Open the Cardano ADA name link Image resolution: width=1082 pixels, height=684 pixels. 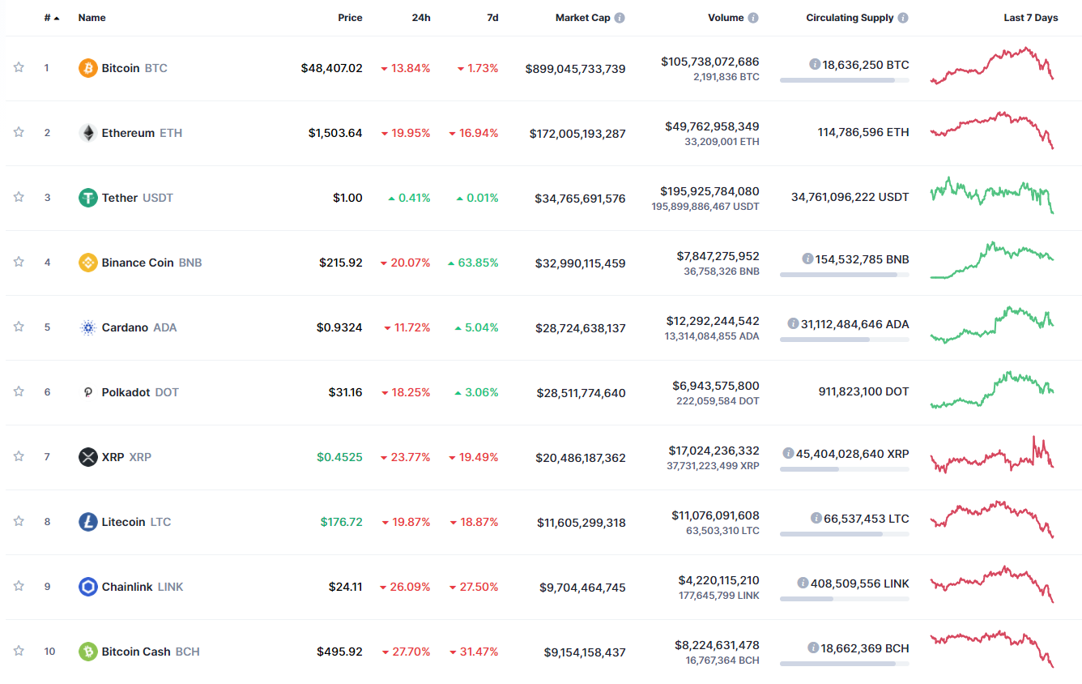coord(139,327)
